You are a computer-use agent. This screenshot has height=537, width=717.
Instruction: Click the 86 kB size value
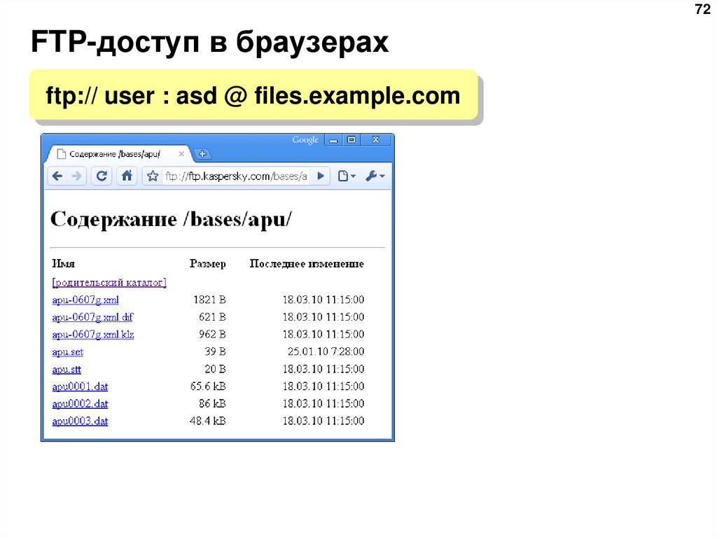(x=212, y=404)
